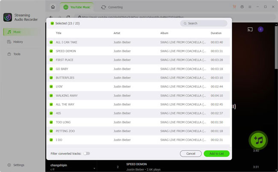Open the purple profile avatar
The height and width of the screenshot is (172, 278).
(260, 29)
